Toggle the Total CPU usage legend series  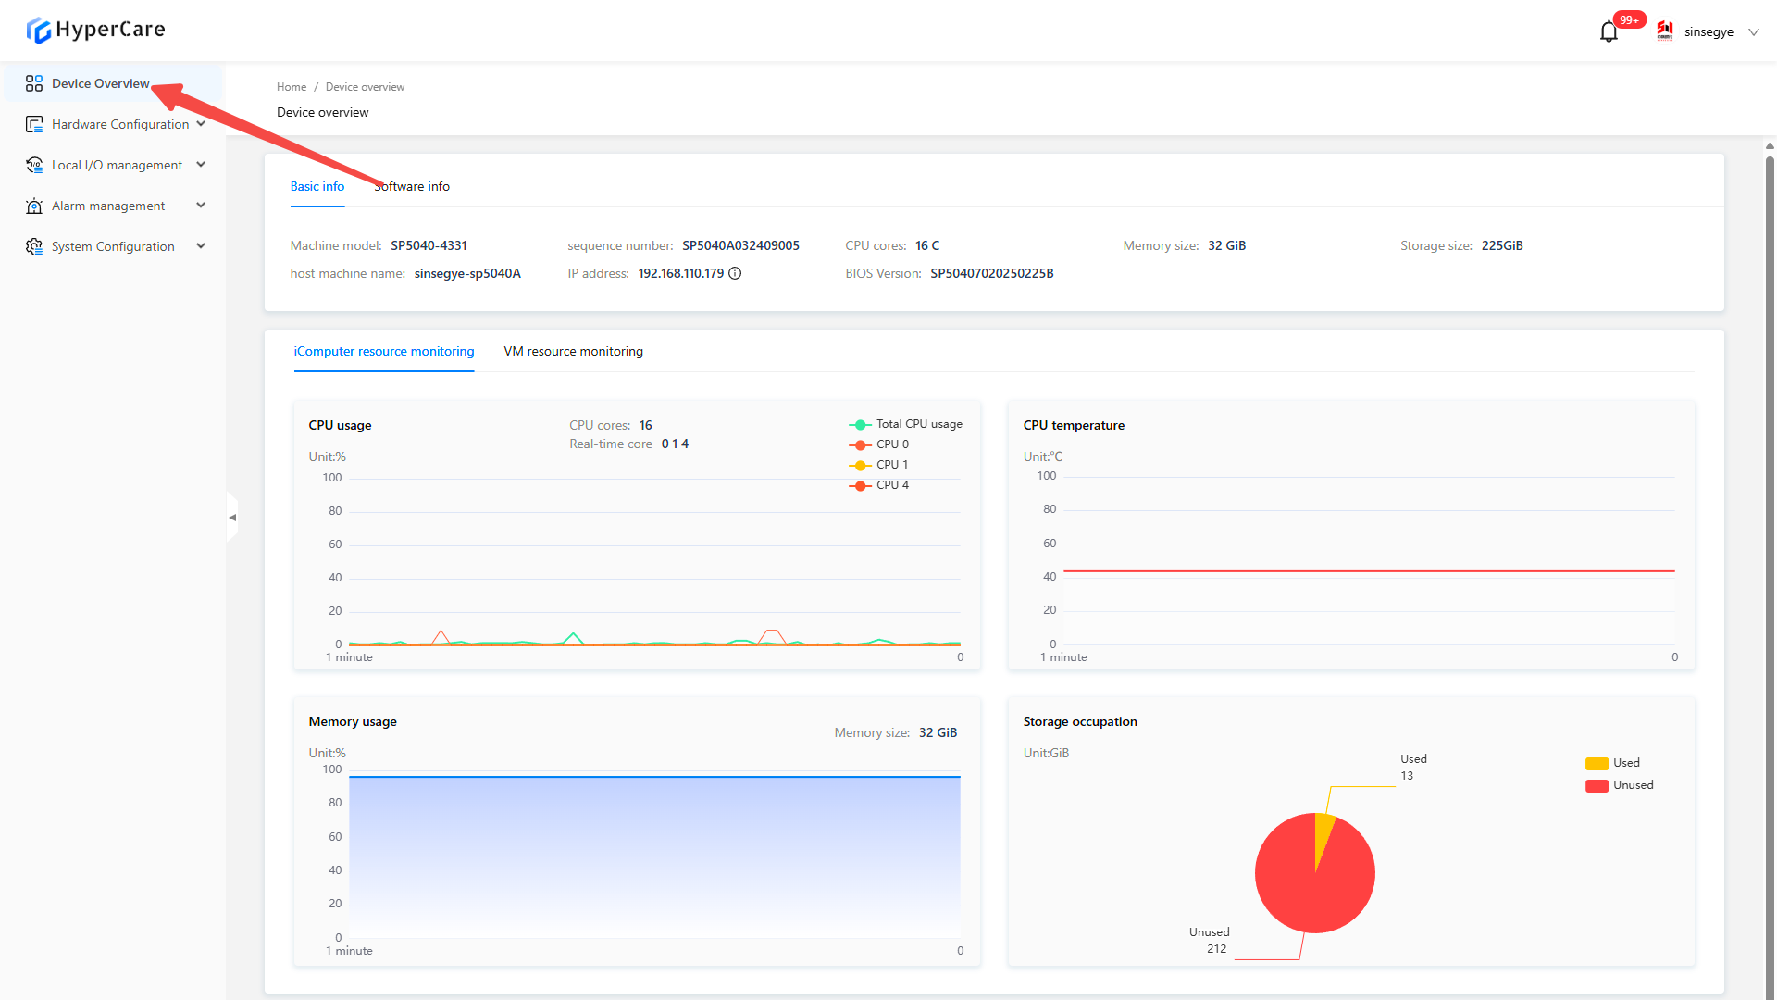tap(860, 424)
